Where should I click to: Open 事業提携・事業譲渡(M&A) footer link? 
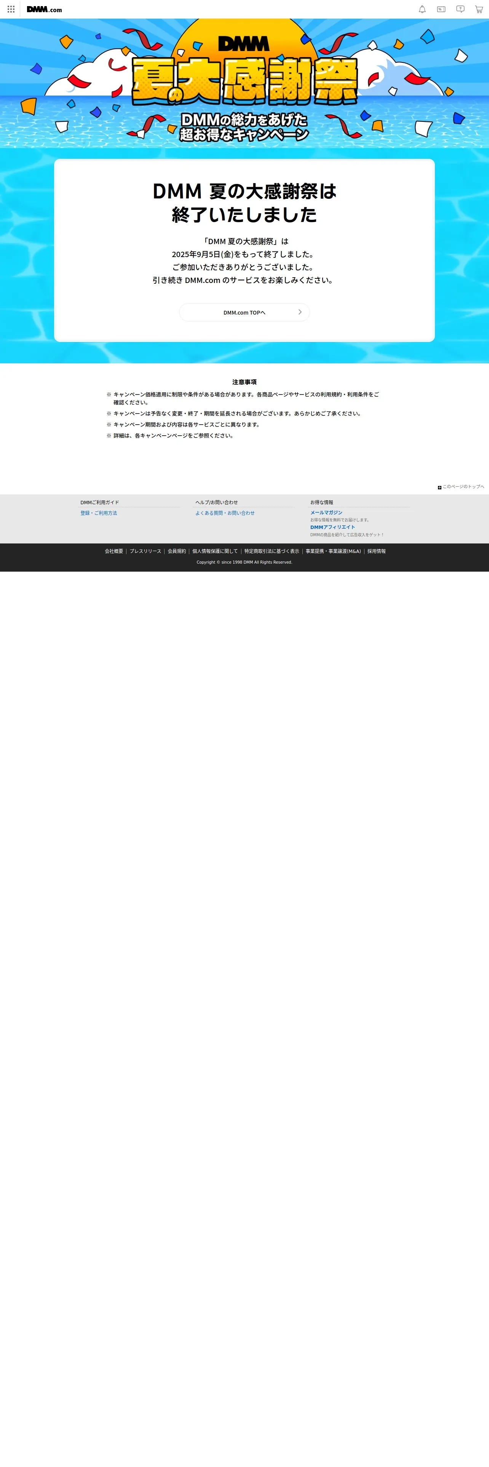[x=333, y=551]
